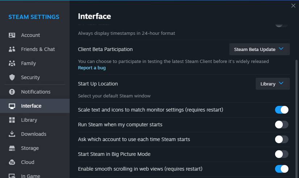Click the Account card icon in sidebar
This screenshot has width=299, height=178.
pos(12,35)
